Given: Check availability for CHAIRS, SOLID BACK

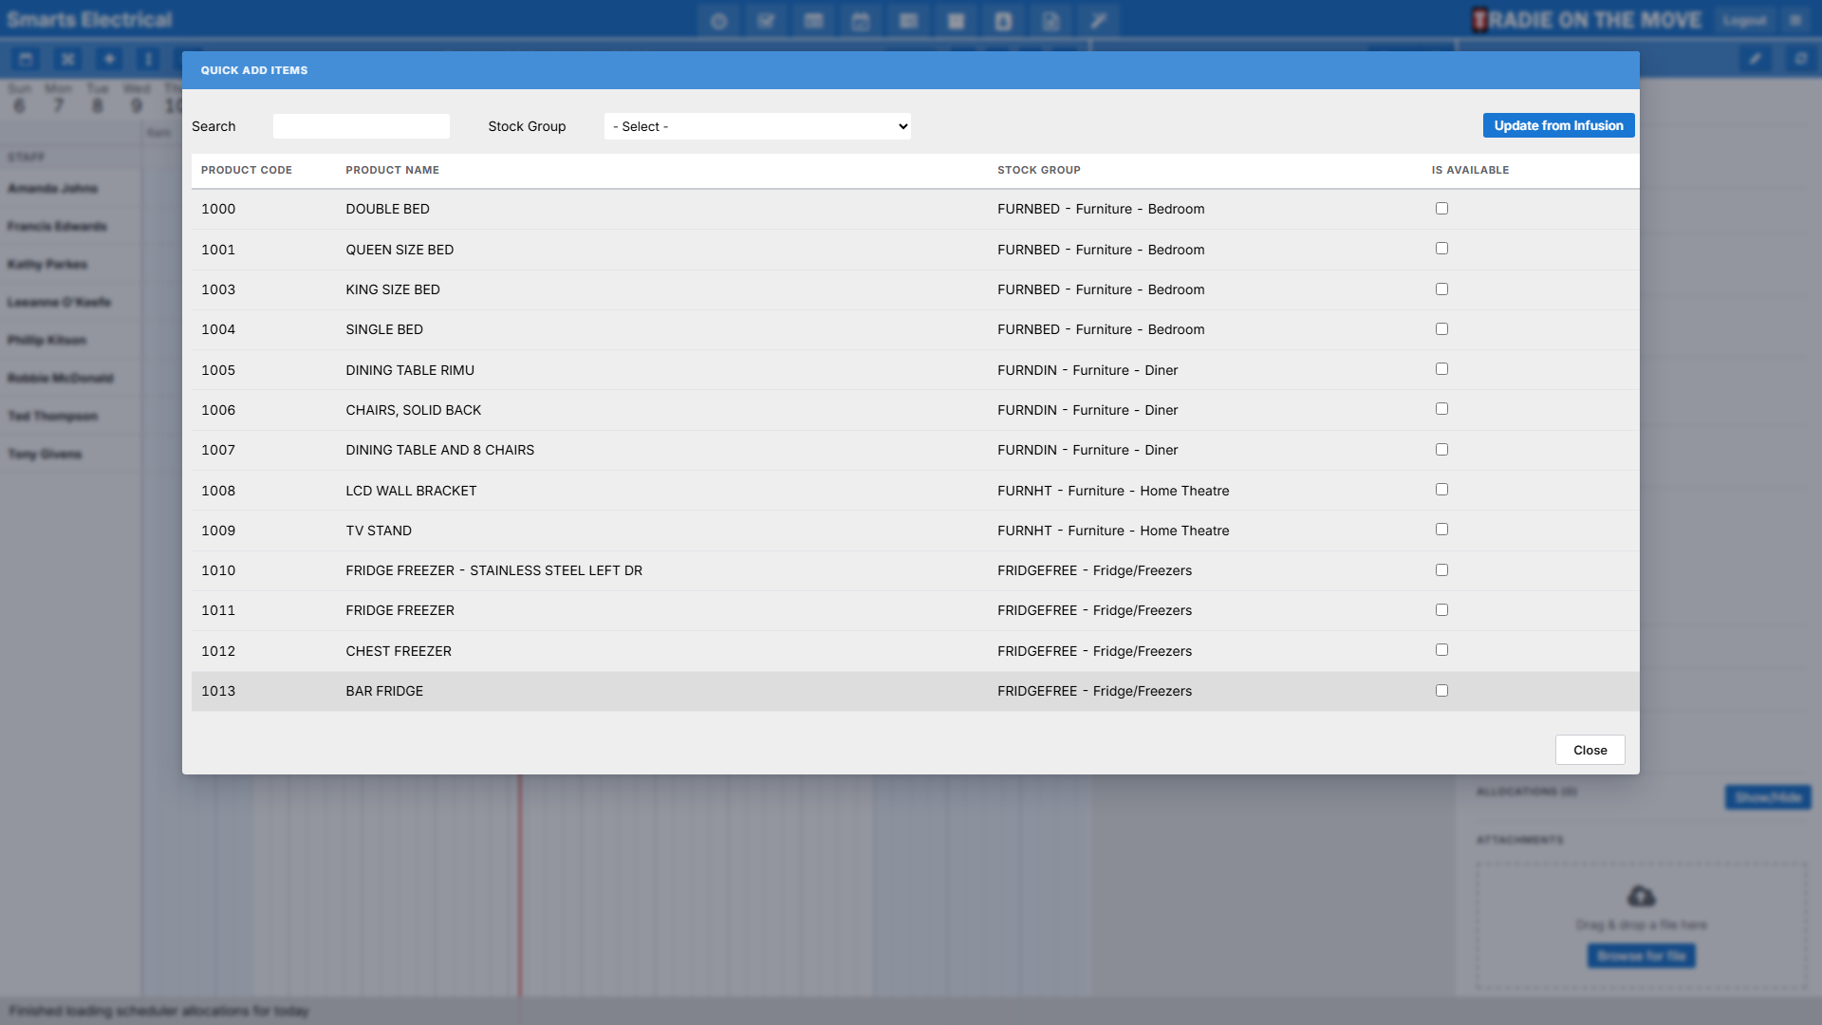Looking at the screenshot, I should (x=1441, y=409).
